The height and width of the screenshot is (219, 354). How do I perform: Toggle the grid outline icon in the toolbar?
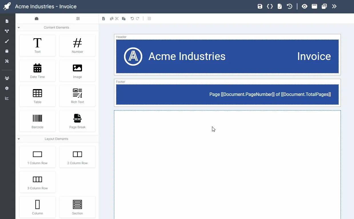tap(149, 19)
